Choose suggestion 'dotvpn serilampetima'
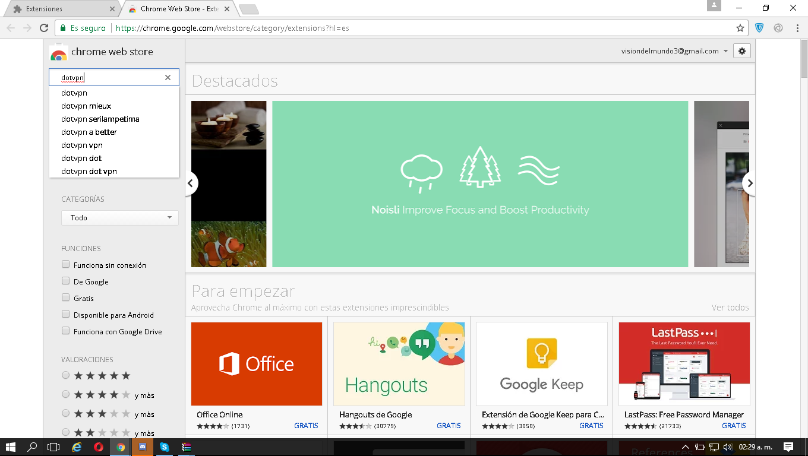The image size is (808, 456). pos(114,119)
